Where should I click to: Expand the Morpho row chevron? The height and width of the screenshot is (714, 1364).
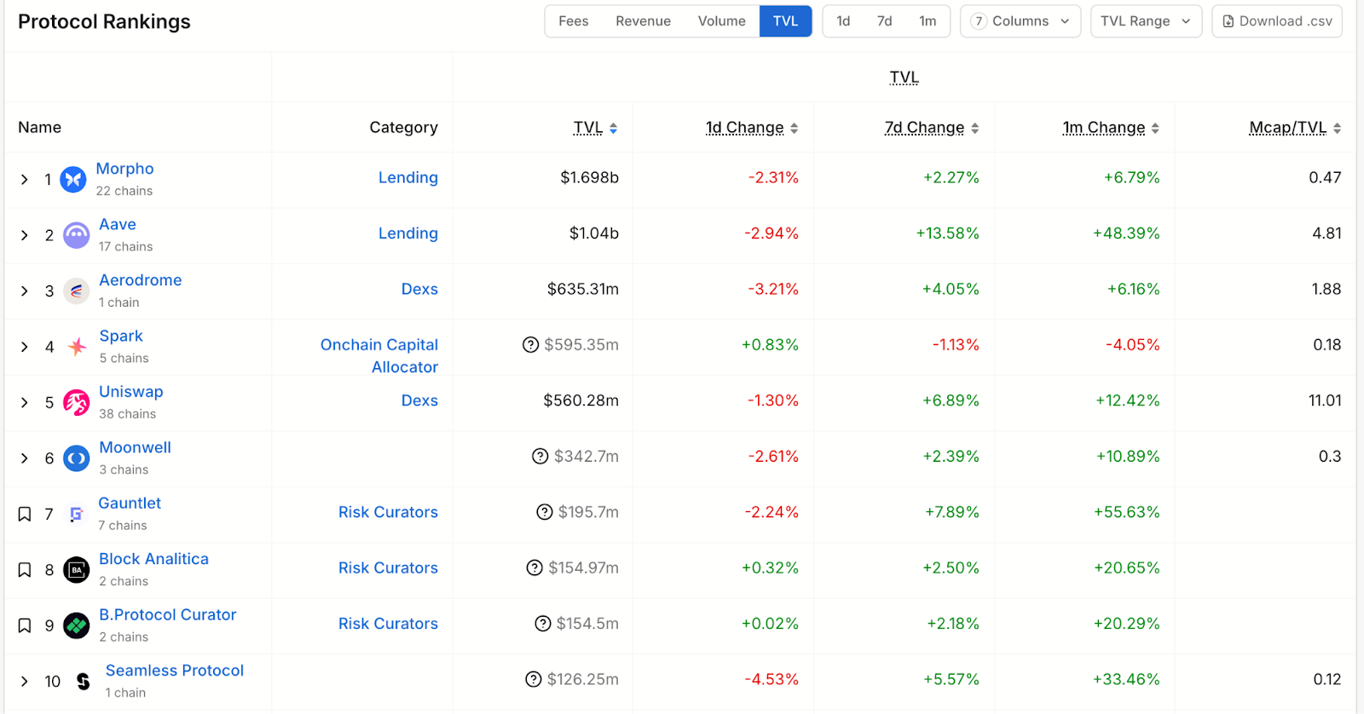[x=25, y=180]
